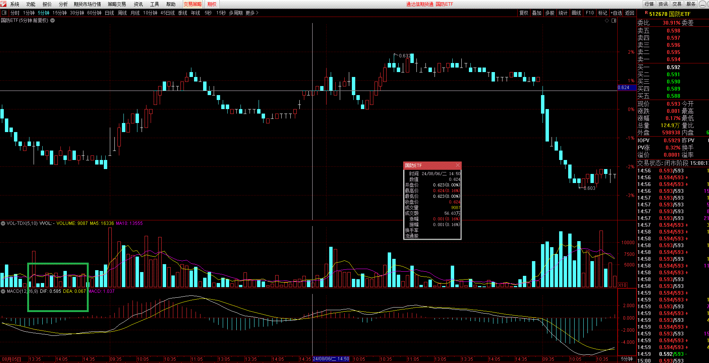709x363 pixels.
Task: Click the 叠加 overlay button
Action: pyautogui.click(x=537, y=13)
